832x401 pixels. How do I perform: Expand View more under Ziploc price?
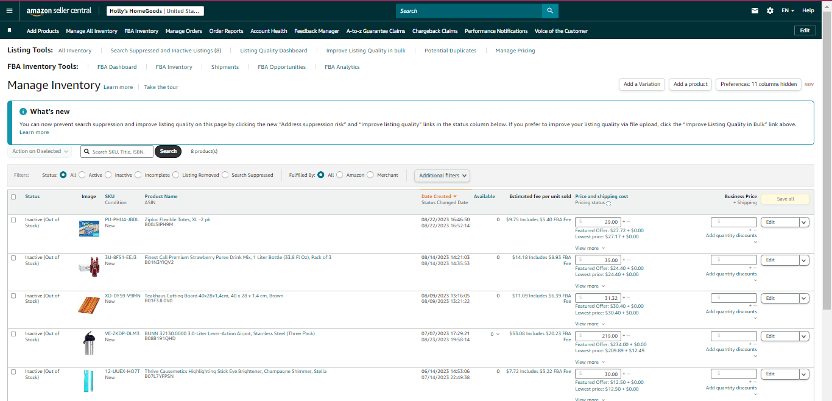click(x=590, y=248)
